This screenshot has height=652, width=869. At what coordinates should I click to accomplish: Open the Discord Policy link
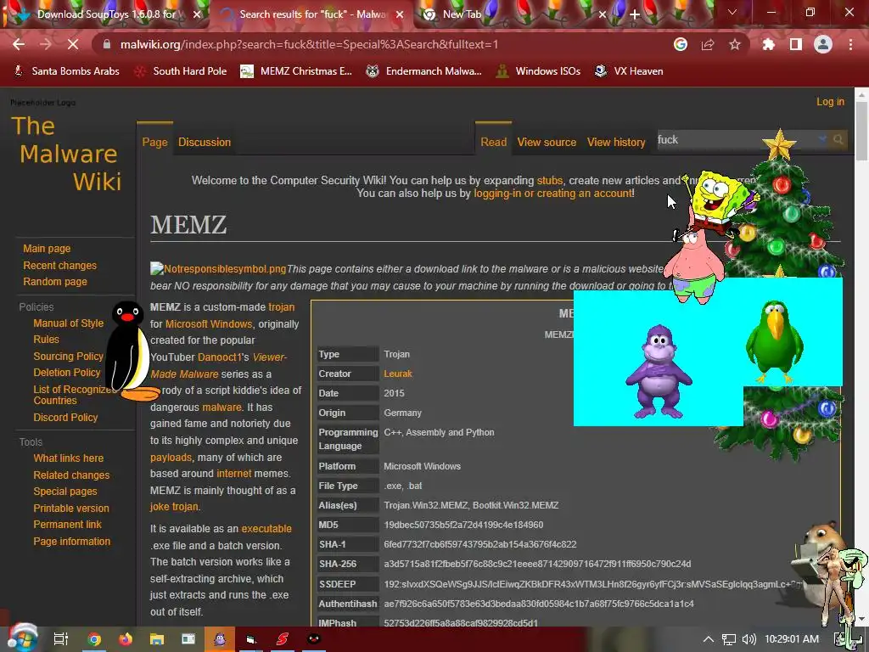coord(65,417)
